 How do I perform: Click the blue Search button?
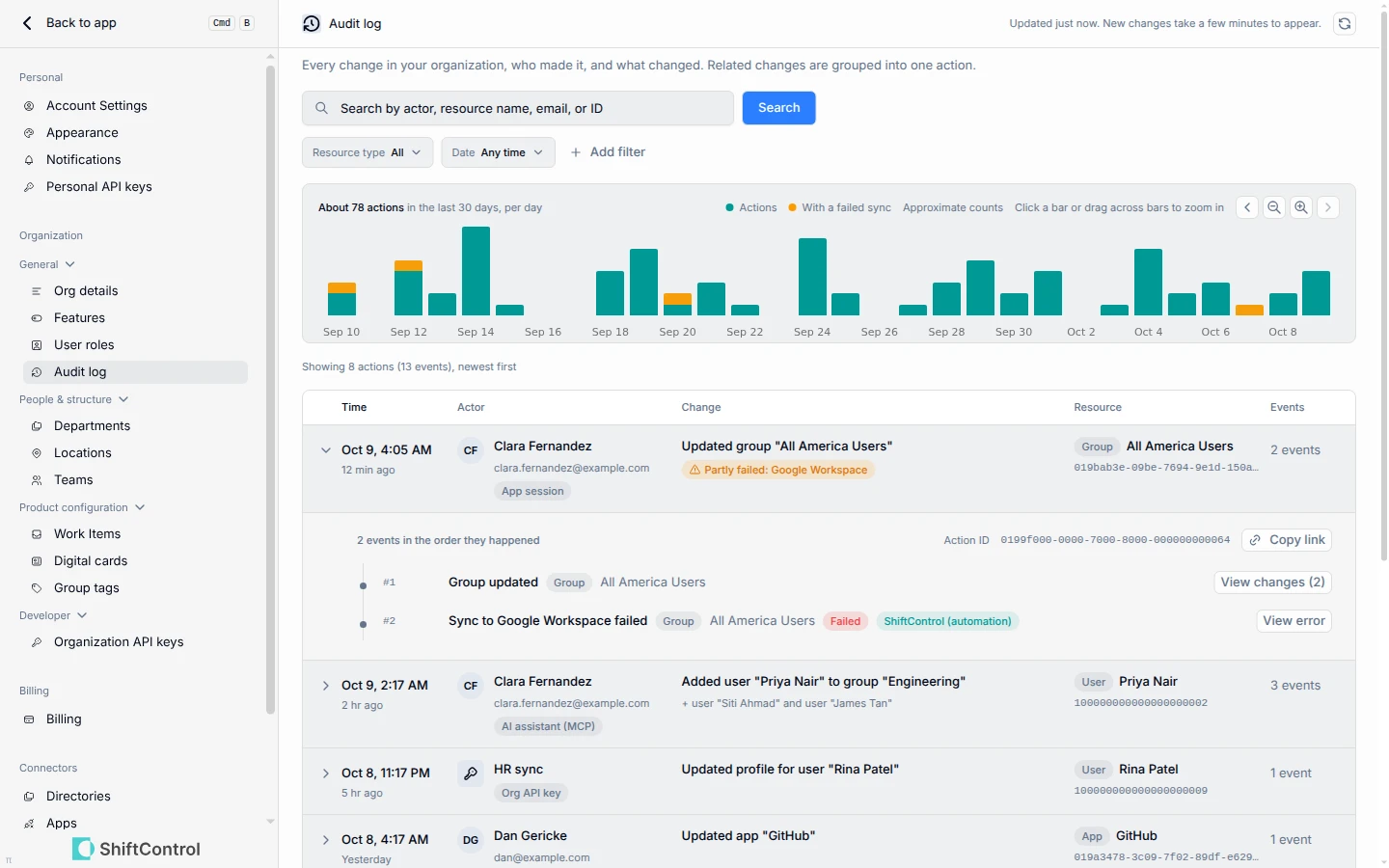coord(778,108)
